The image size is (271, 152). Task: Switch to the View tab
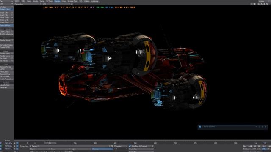(64, 1)
